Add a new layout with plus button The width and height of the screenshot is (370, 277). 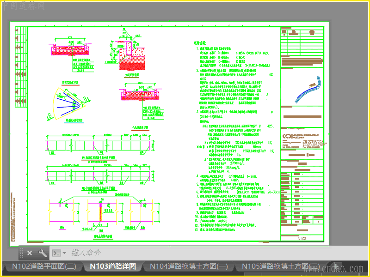point(336,266)
